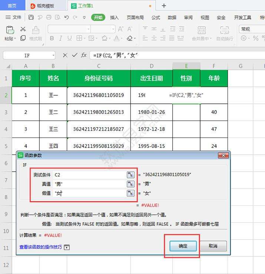
Task: Click the Format Painter icon
Action: tap(36, 30)
